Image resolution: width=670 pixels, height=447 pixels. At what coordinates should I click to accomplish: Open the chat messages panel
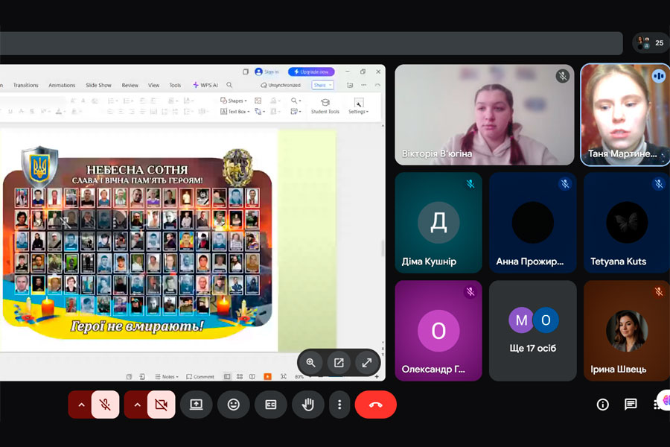631,405
